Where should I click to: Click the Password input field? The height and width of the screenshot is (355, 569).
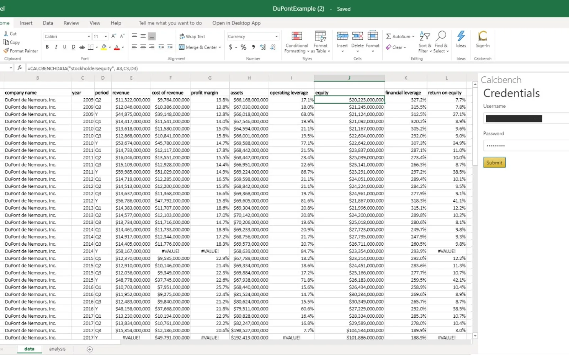[x=526, y=146]
